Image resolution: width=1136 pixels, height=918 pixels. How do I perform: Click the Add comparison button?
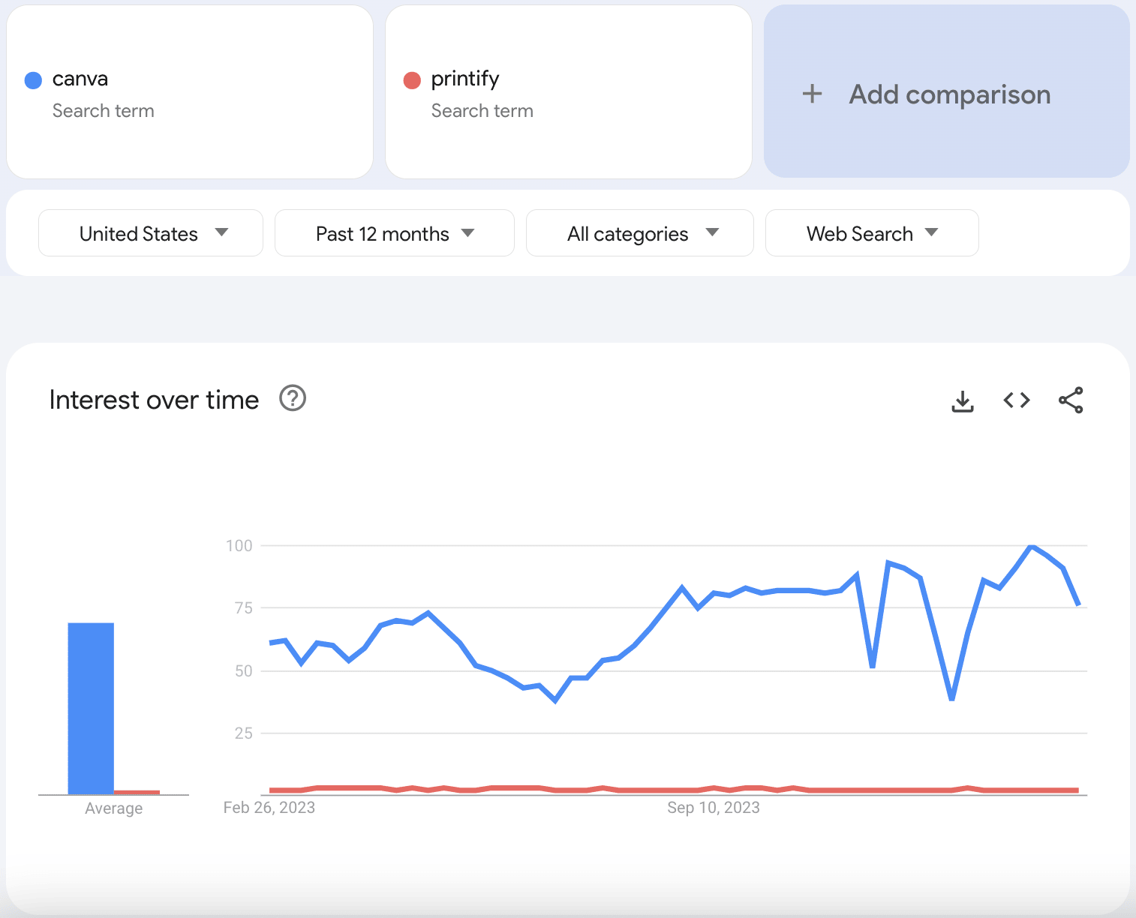pyautogui.click(x=947, y=91)
